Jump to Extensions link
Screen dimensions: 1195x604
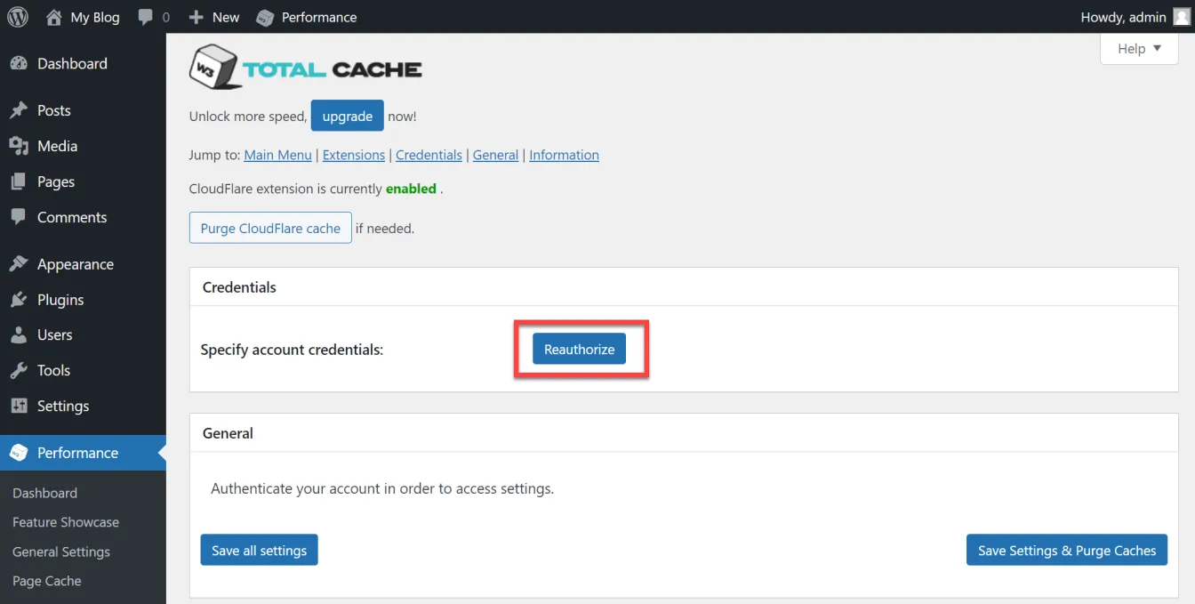354,155
